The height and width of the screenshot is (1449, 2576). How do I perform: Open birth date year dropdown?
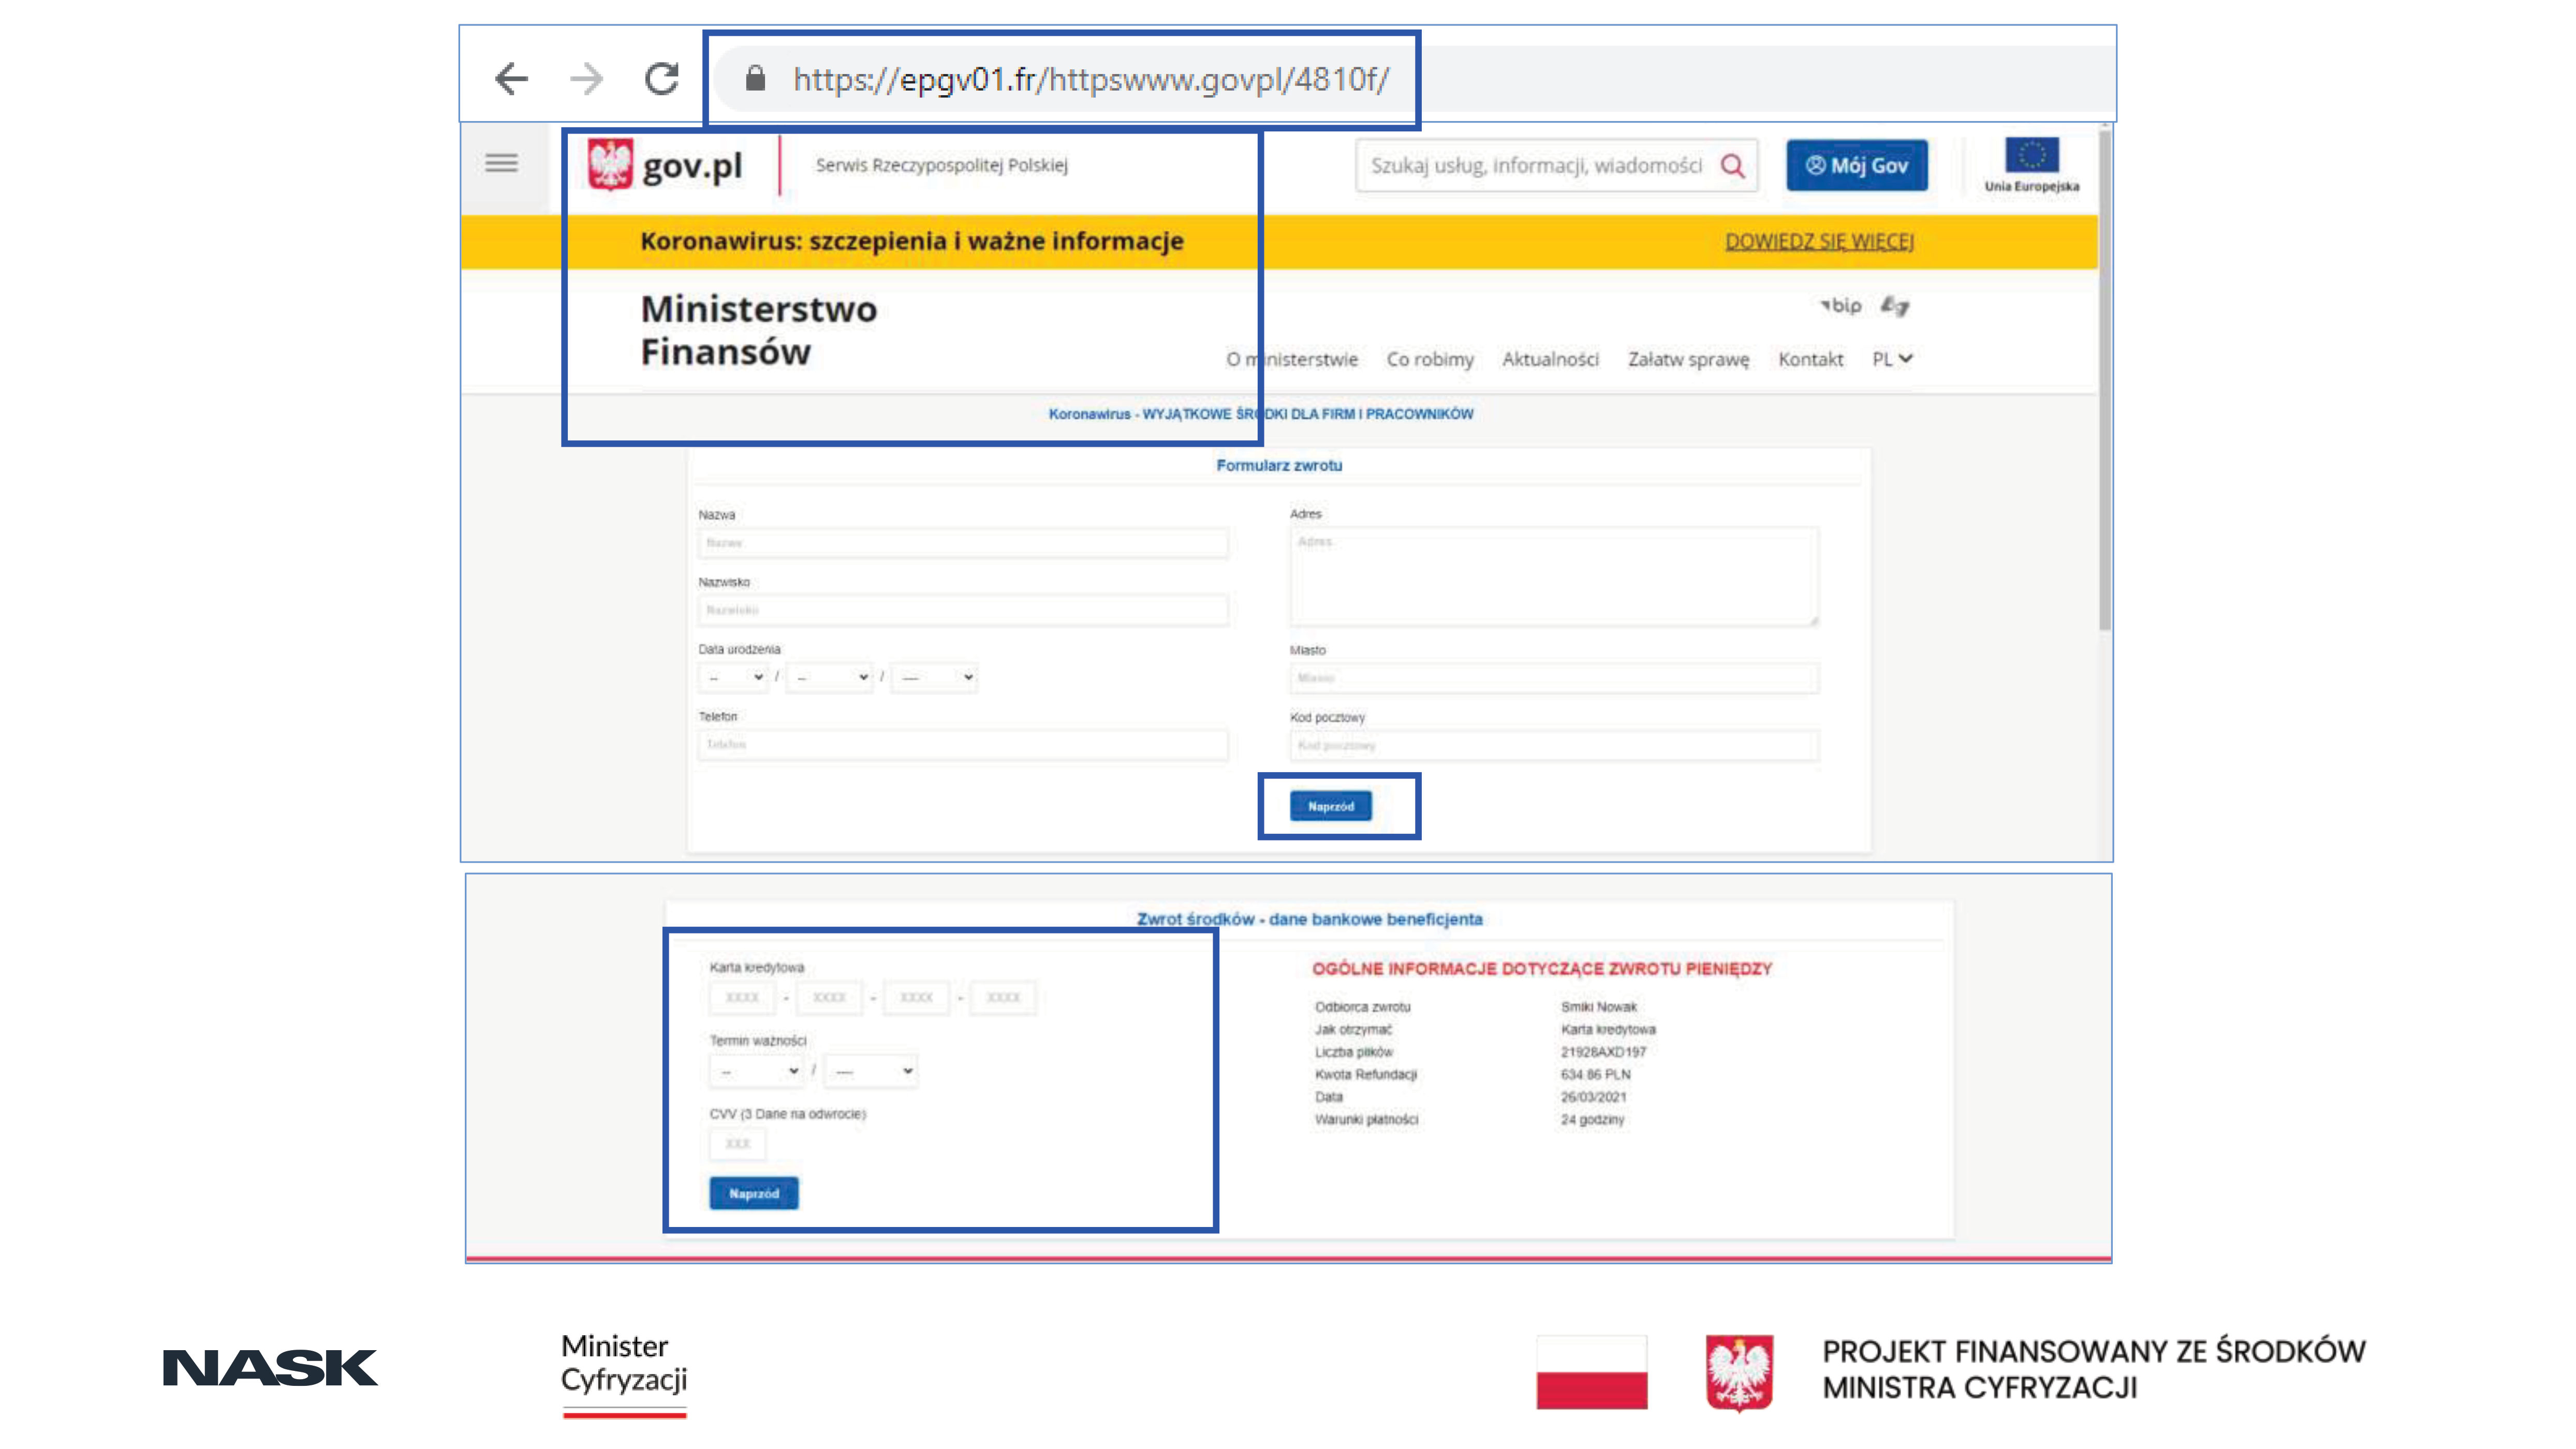point(934,677)
